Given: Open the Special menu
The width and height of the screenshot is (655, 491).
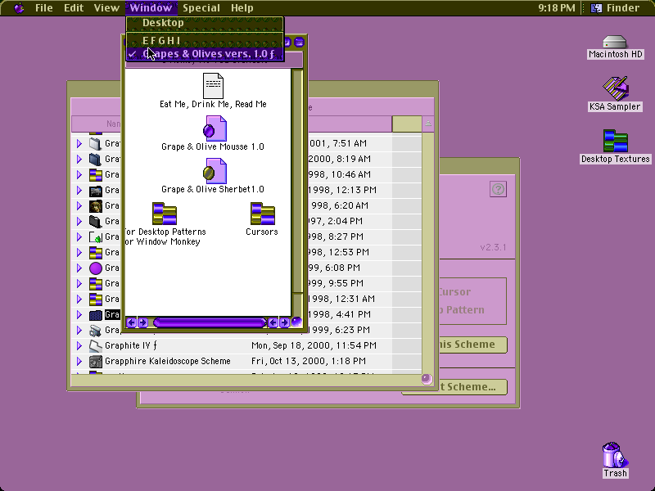Looking at the screenshot, I should click(x=201, y=7).
